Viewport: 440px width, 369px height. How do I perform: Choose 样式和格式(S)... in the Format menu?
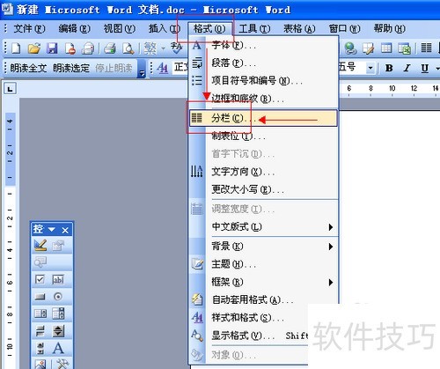249,317
